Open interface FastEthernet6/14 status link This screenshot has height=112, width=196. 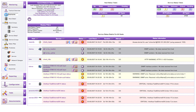55,84
